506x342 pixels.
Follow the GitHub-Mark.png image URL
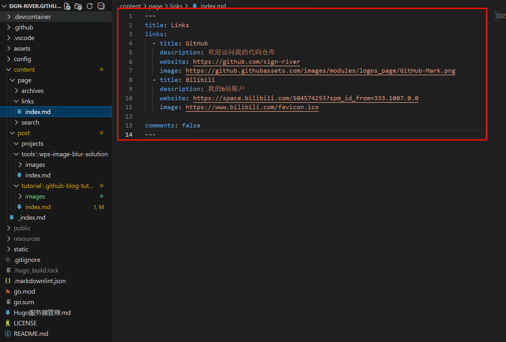320,71
